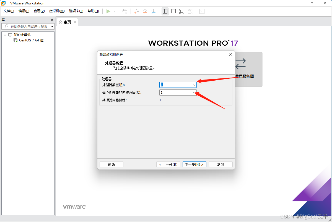Switch to the 主页 tab
The image size is (332, 222).
(68, 22)
